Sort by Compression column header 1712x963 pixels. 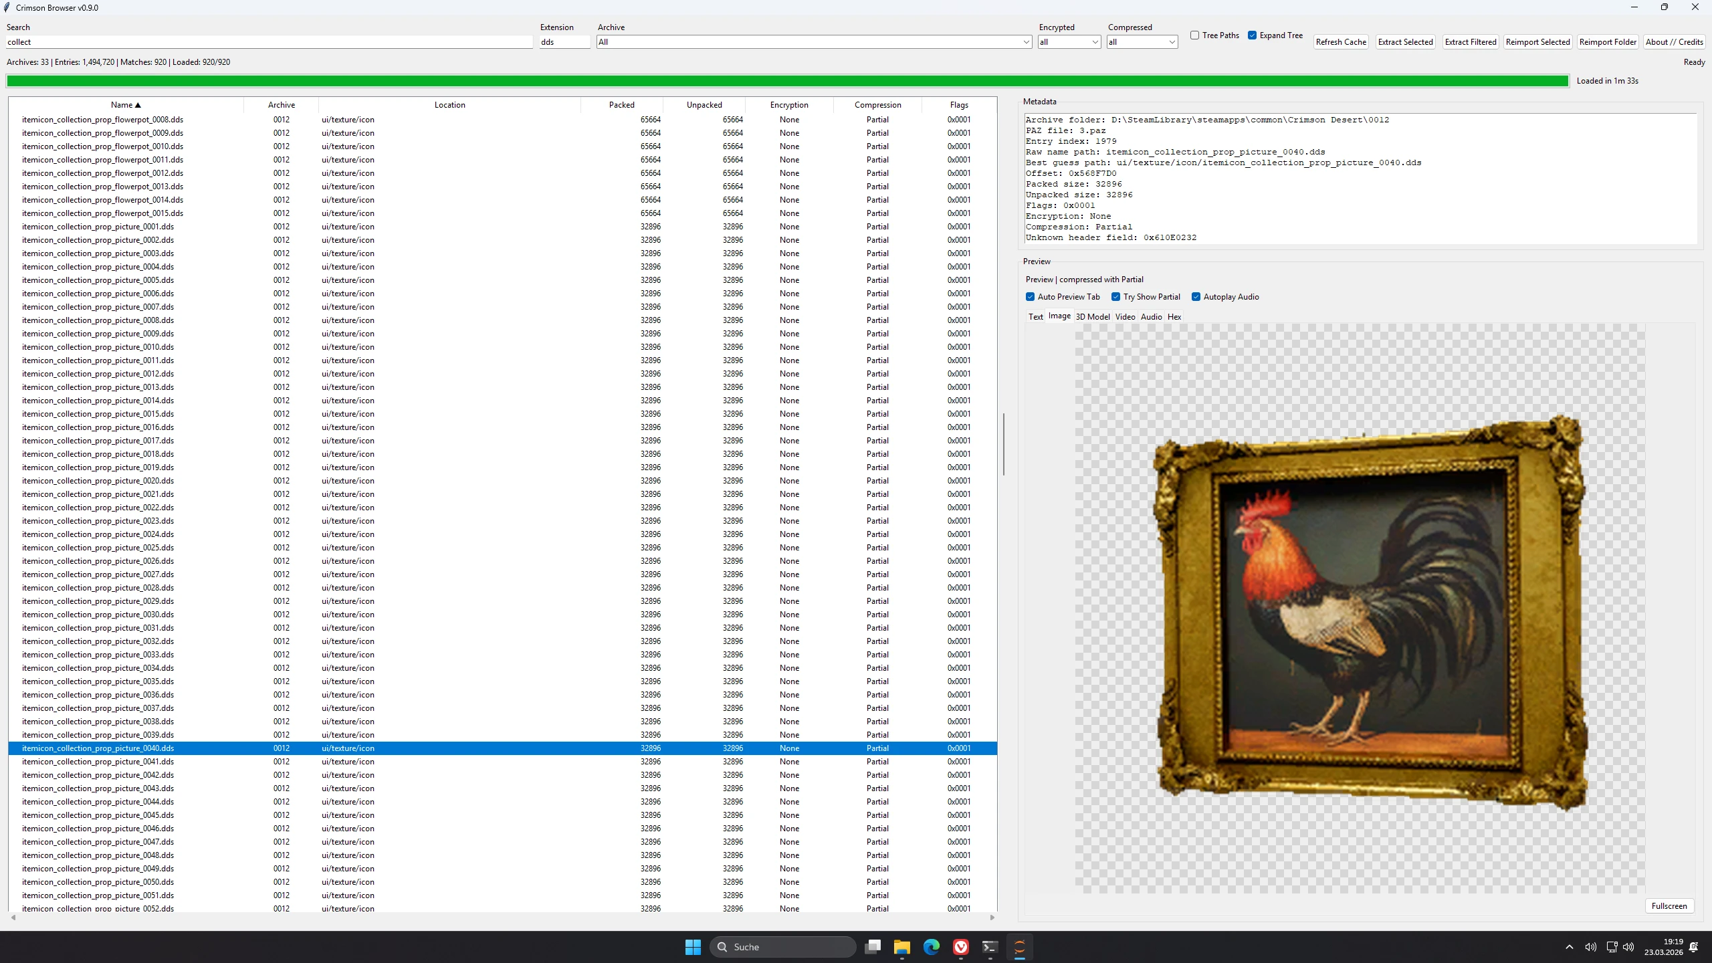tap(877, 105)
